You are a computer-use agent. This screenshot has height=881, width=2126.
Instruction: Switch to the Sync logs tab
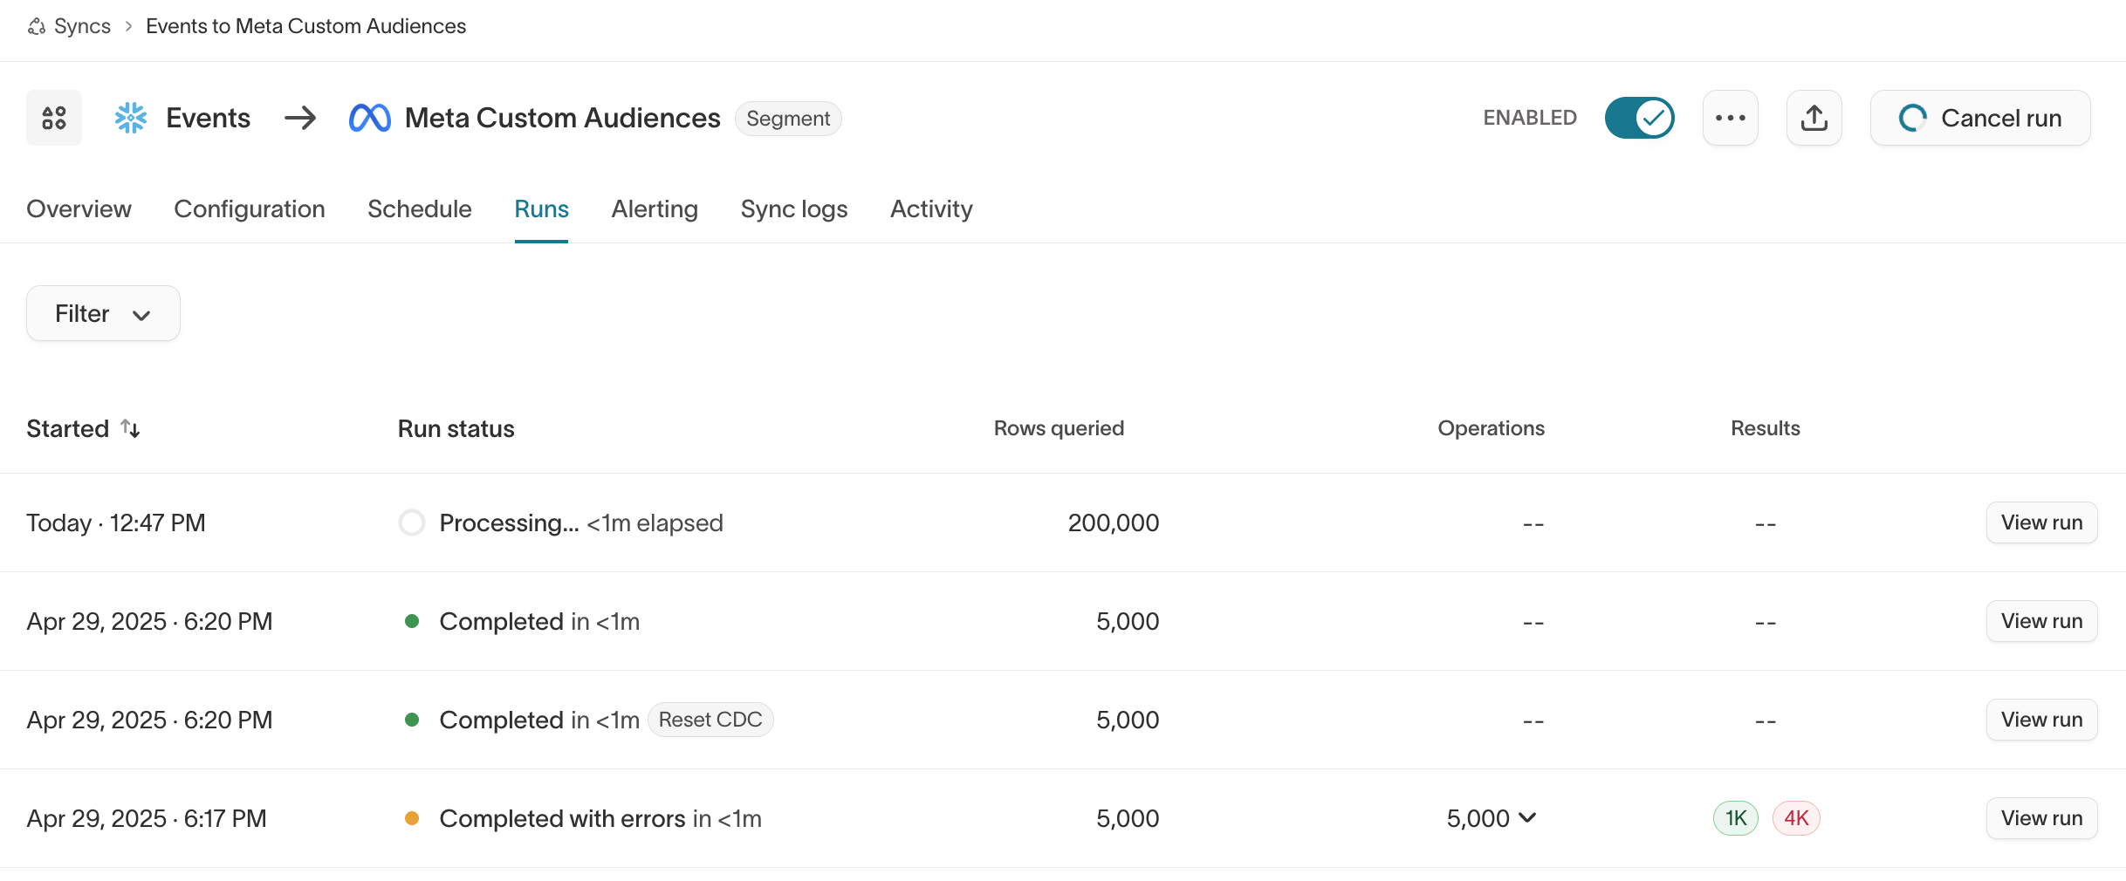point(794,209)
